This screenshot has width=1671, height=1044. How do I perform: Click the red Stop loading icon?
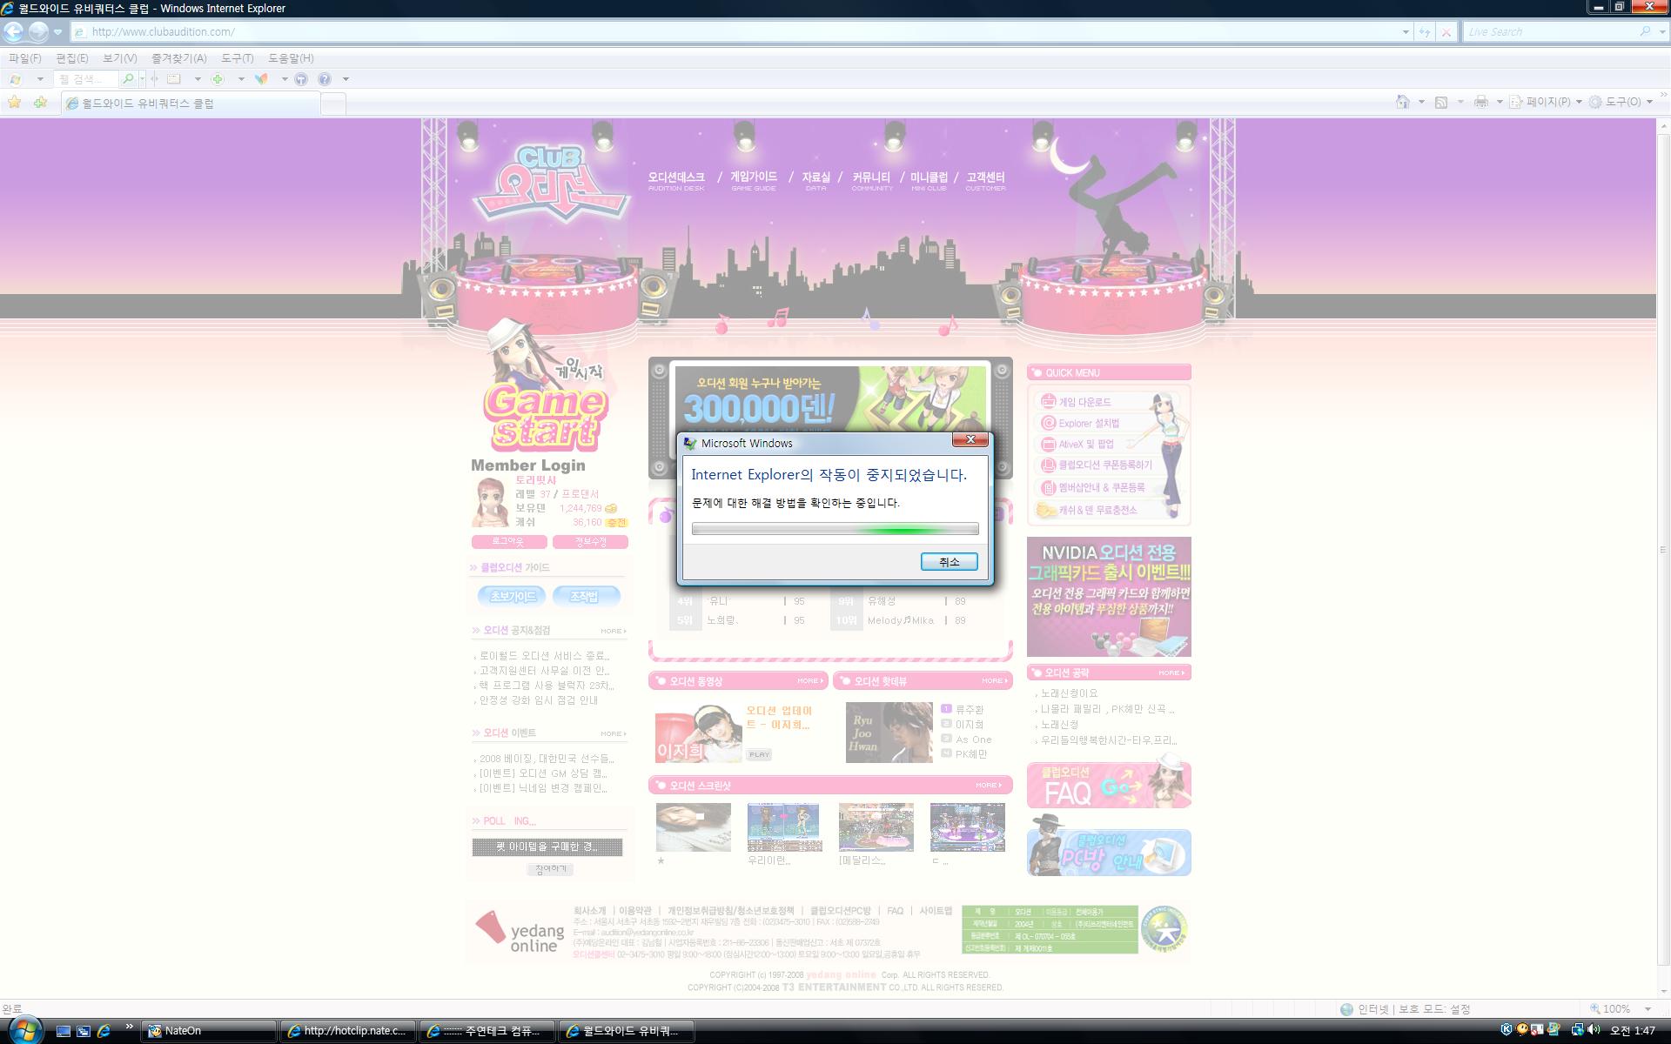click(x=1446, y=32)
